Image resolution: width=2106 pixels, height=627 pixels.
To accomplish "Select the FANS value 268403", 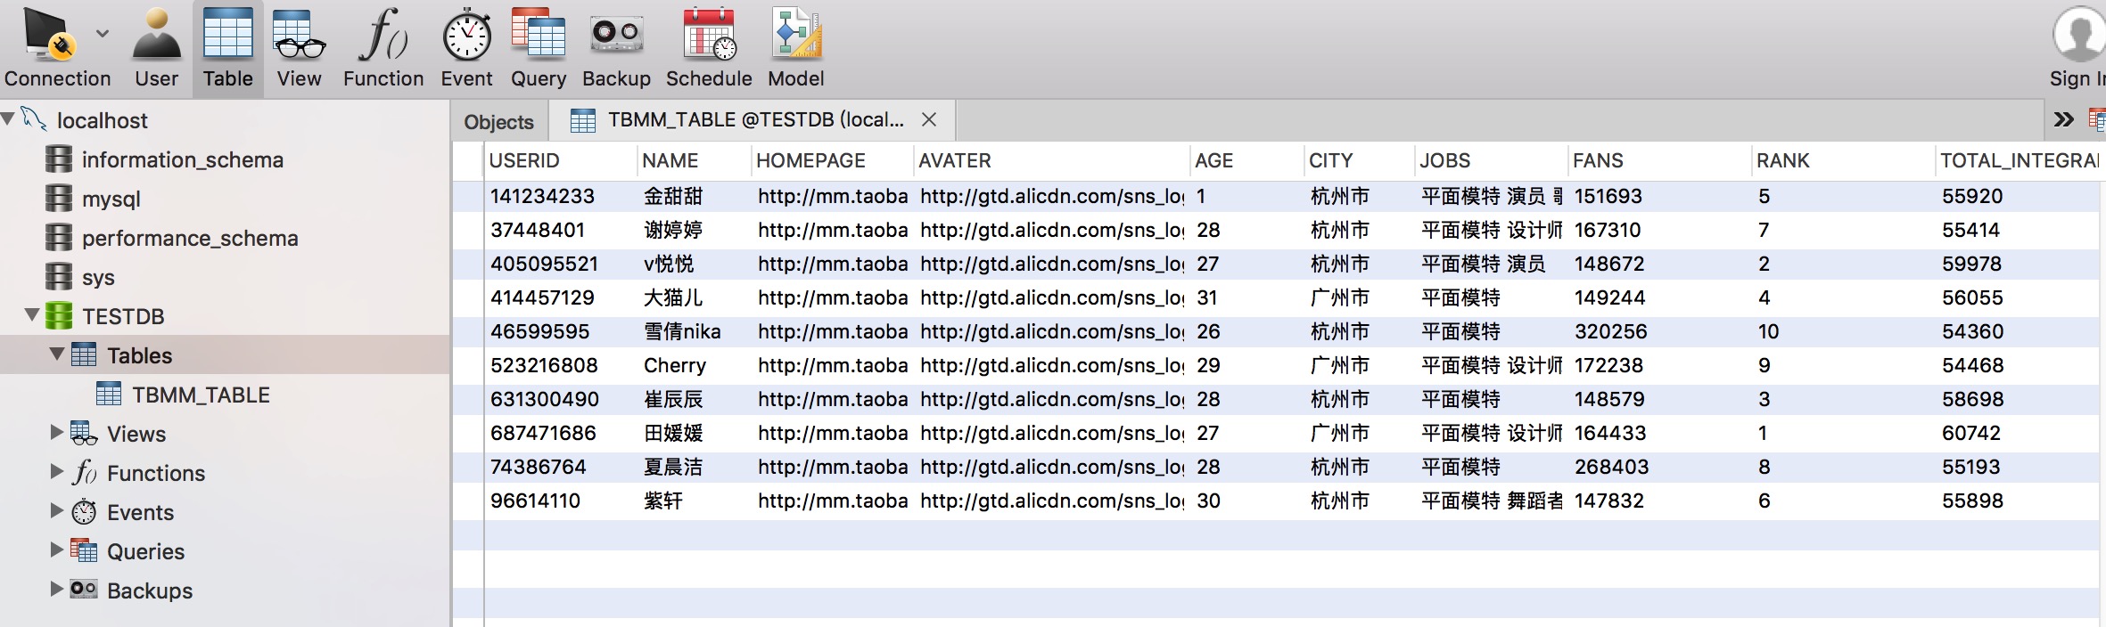I will click(x=1659, y=467).
